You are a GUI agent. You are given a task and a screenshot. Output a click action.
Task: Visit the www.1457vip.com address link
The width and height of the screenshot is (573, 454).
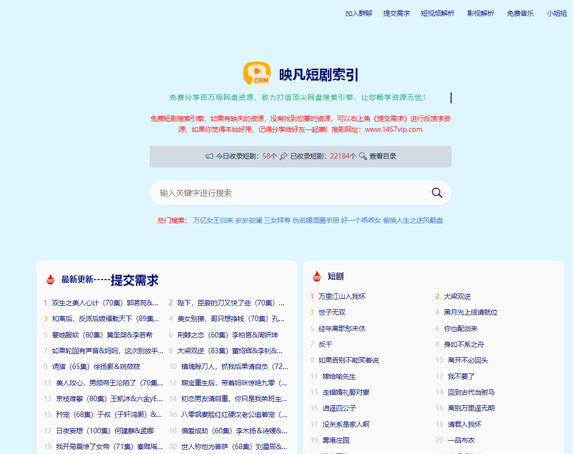point(393,129)
